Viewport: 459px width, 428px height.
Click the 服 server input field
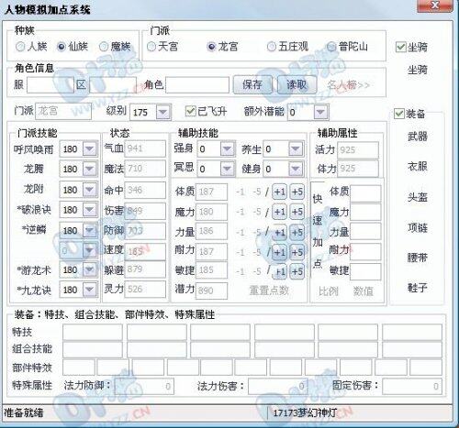50,85
